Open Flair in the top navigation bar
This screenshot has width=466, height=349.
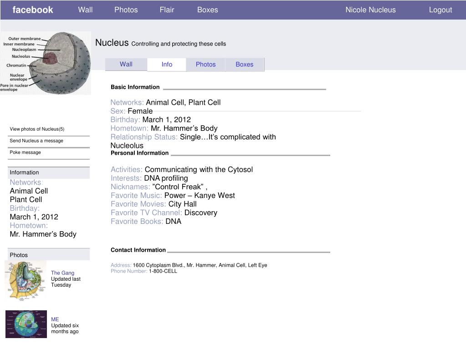[x=167, y=10]
